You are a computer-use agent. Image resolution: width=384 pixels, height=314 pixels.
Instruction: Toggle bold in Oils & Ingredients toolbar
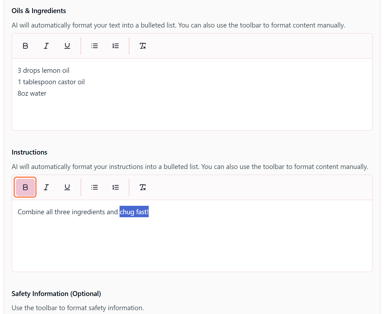pyautogui.click(x=25, y=46)
